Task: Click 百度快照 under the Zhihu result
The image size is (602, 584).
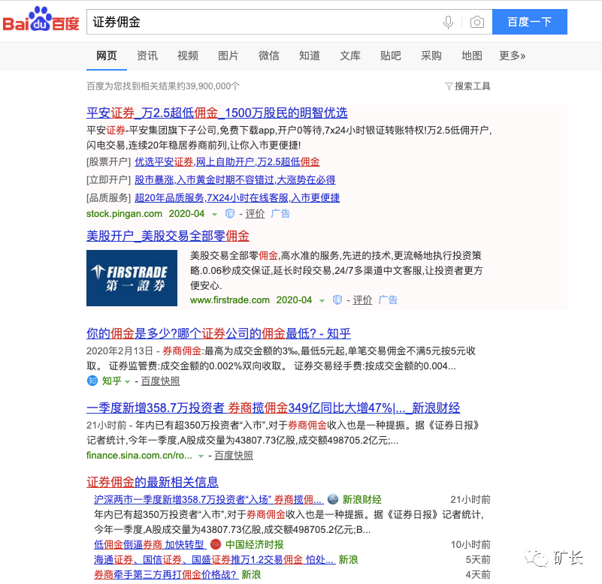Action: coord(159,380)
